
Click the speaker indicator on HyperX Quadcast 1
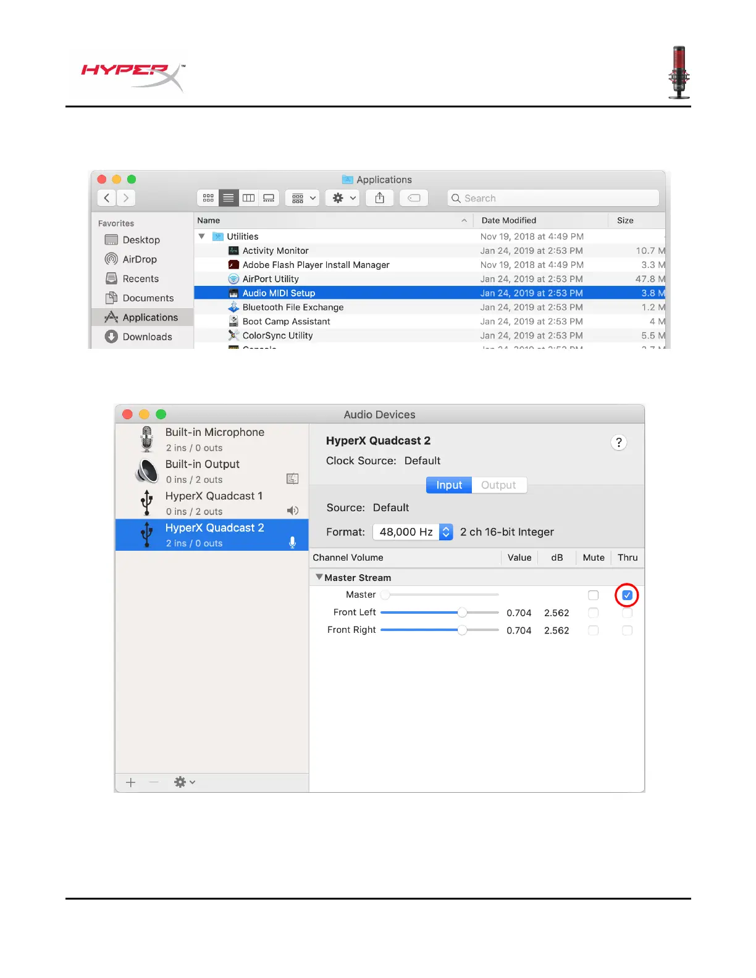(293, 511)
